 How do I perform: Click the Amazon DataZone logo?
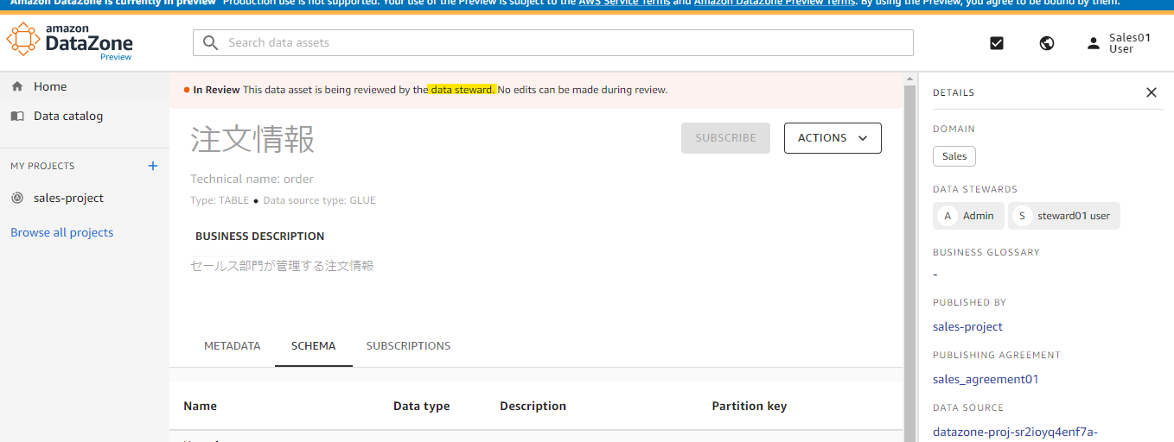[69, 42]
